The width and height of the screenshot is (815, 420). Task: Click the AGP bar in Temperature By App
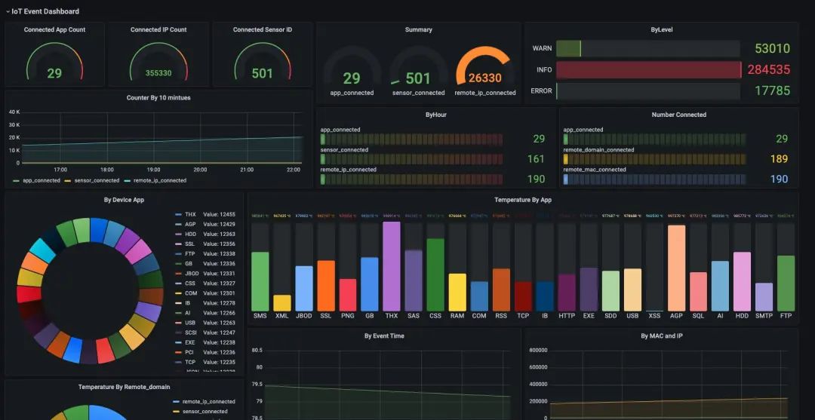tap(676, 268)
